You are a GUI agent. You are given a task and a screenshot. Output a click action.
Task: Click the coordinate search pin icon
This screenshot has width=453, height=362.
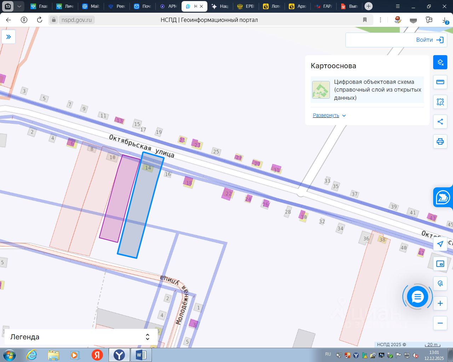(440, 284)
